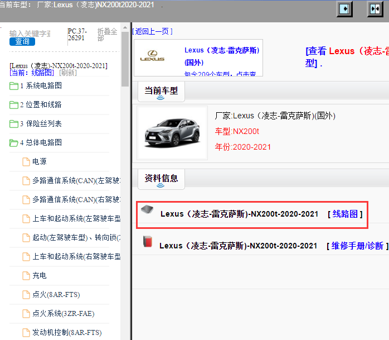Open 多路通信系统(CAN)(右驾驶 document
Screen dimensions: 389x340
coord(76,199)
